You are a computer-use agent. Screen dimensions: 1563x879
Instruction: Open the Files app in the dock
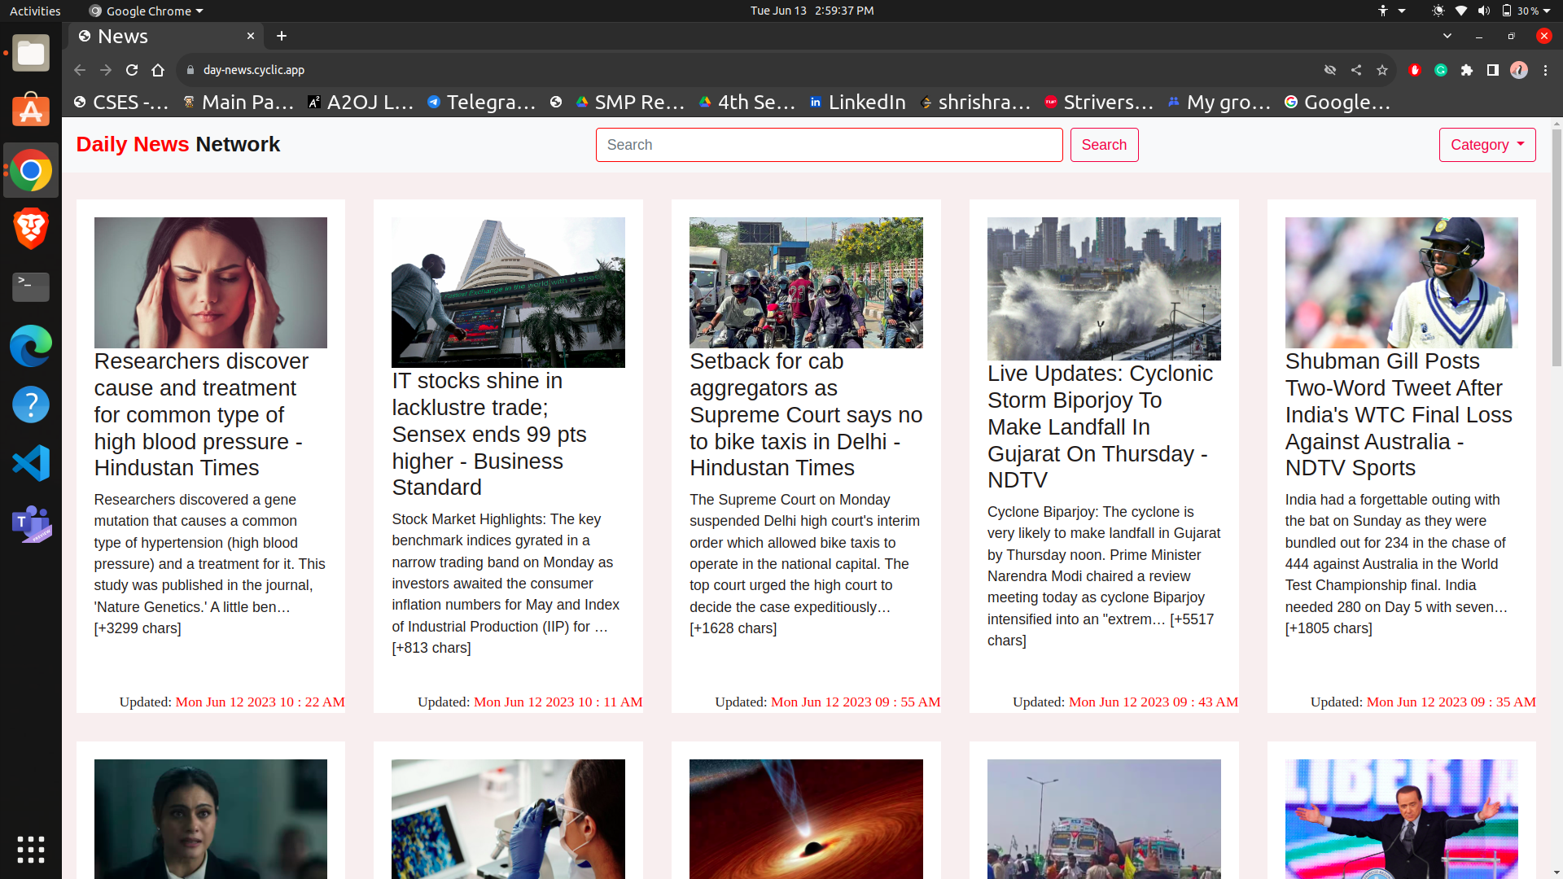tap(31, 54)
